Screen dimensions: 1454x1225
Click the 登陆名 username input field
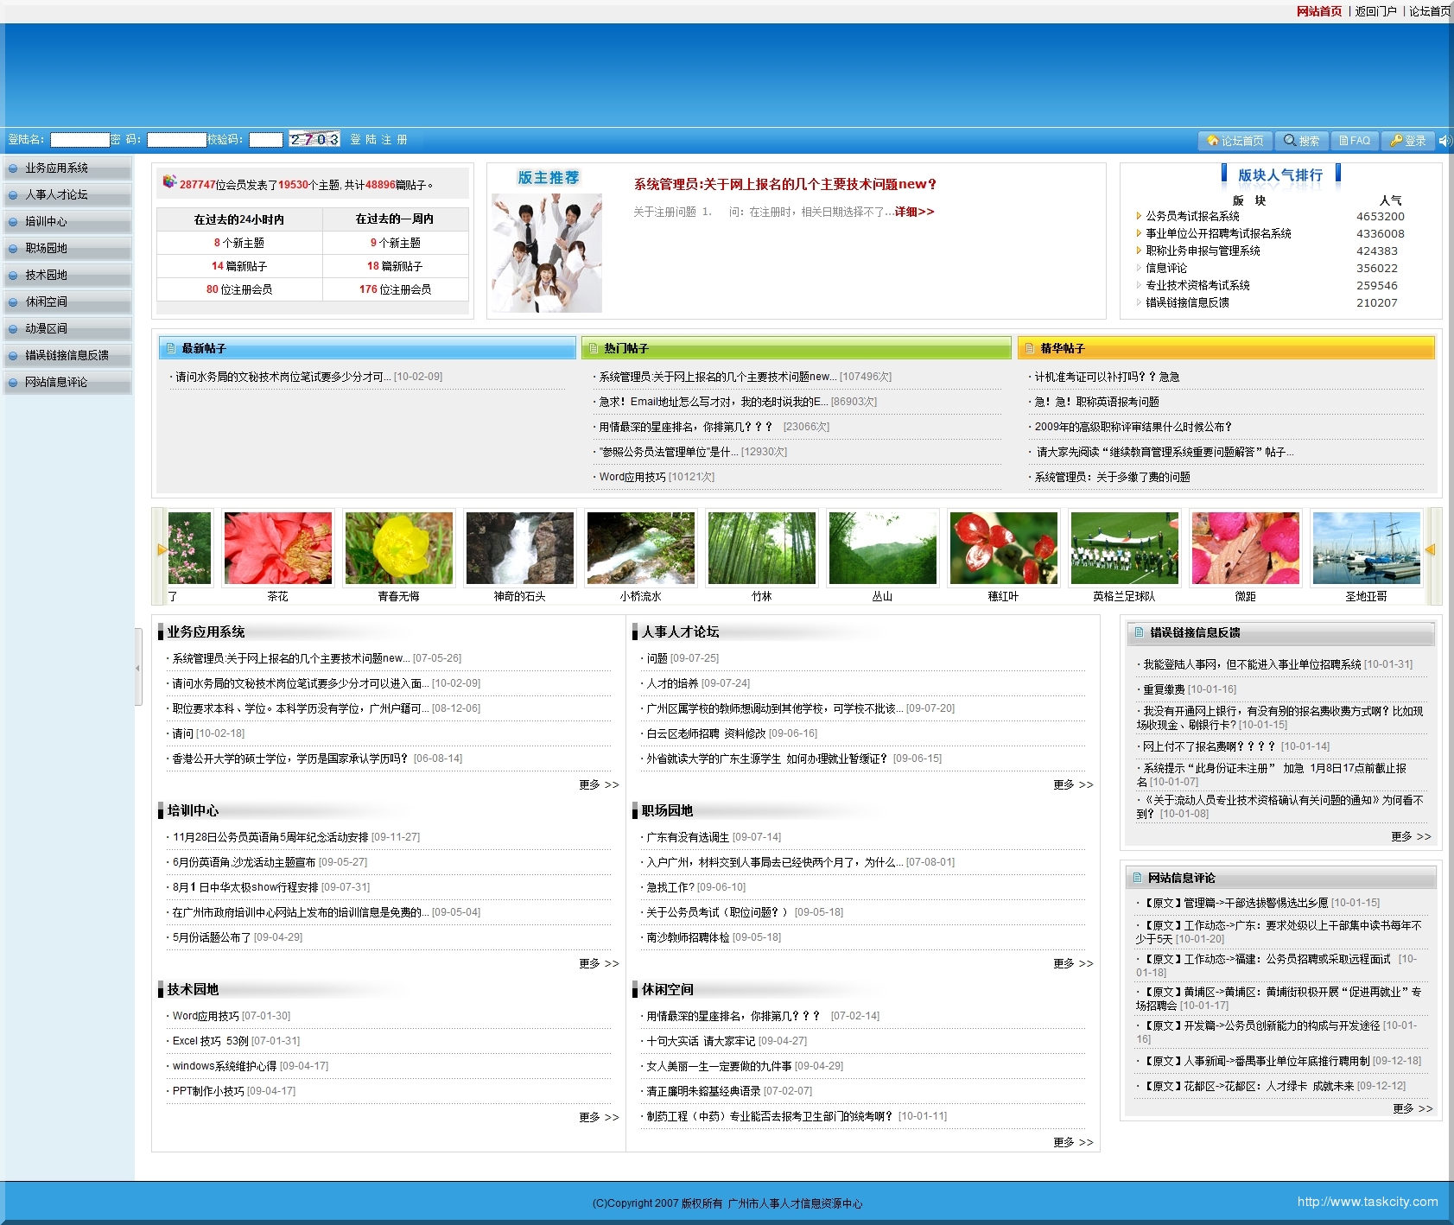(79, 140)
